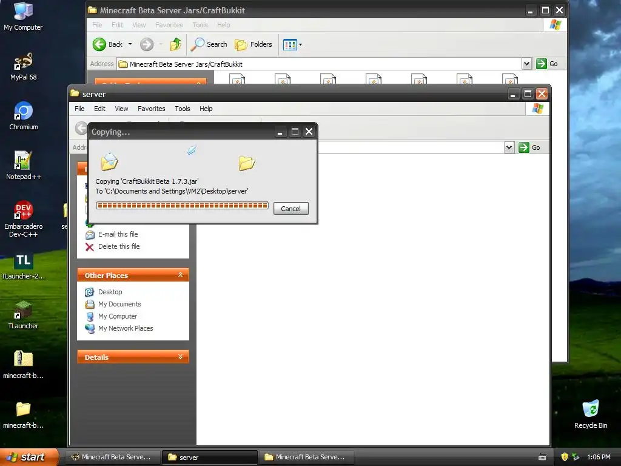This screenshot has height=466, width=621.
Task: Open Back history dropdown arrow
Action: tap(130, 44)
